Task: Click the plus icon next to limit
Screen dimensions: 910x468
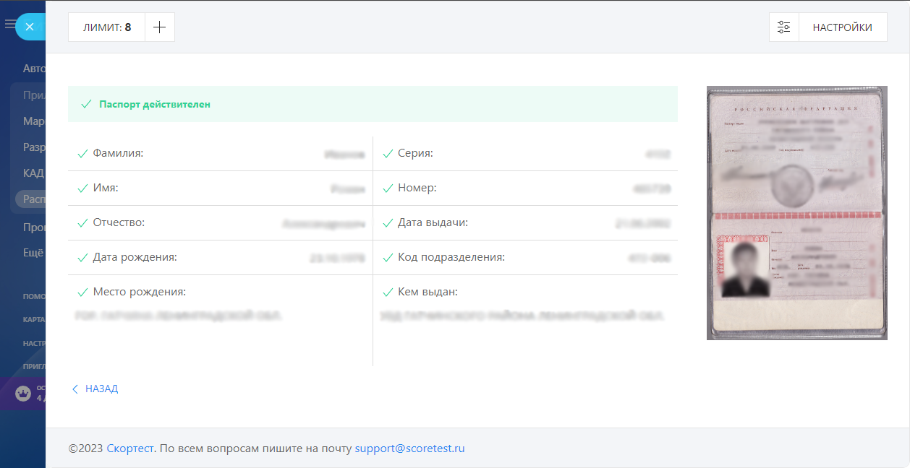Action: coord(160,27)
